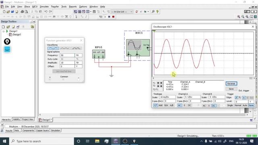
Task: Select square waveform in function generator
Action: click(76, 48)
